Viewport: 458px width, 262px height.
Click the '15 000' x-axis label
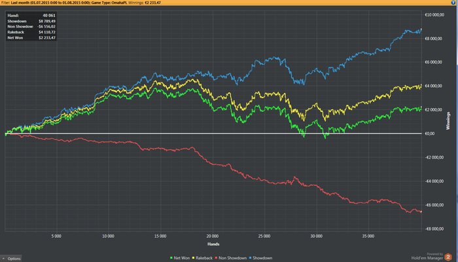160,236
